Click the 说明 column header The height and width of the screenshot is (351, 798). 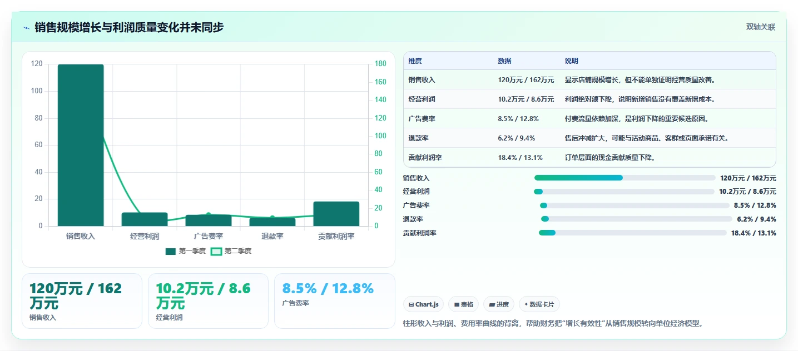tap(571, 61)
